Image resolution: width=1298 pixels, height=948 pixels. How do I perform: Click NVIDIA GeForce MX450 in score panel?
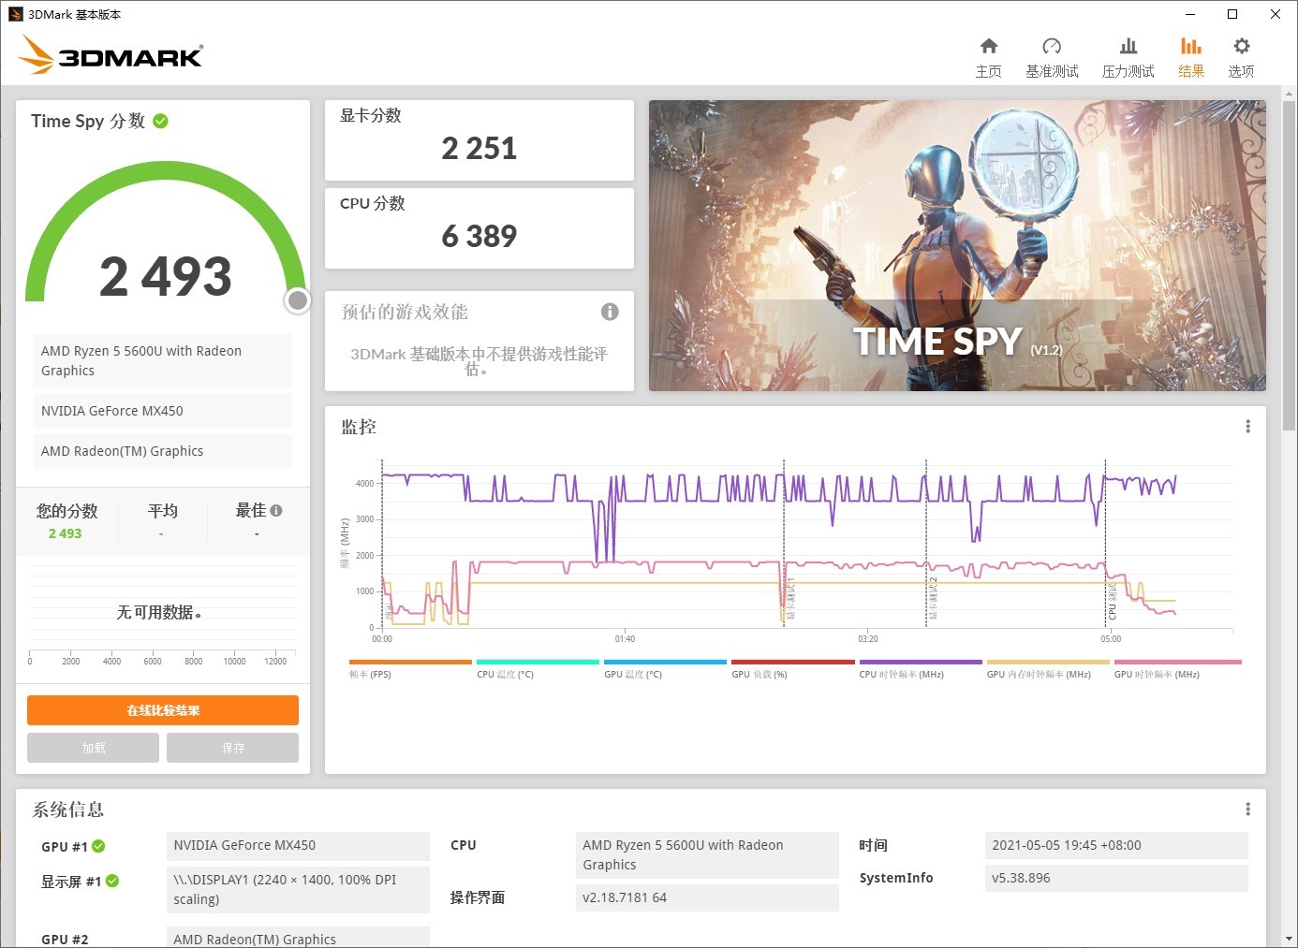tap(163, 411)
